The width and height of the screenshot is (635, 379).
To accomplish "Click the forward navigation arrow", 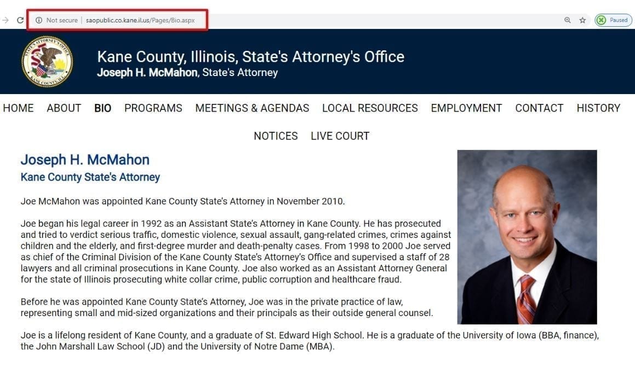I will coord(5,20).
